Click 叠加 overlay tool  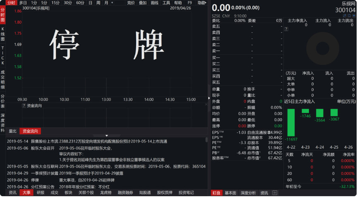click(143, 3)
